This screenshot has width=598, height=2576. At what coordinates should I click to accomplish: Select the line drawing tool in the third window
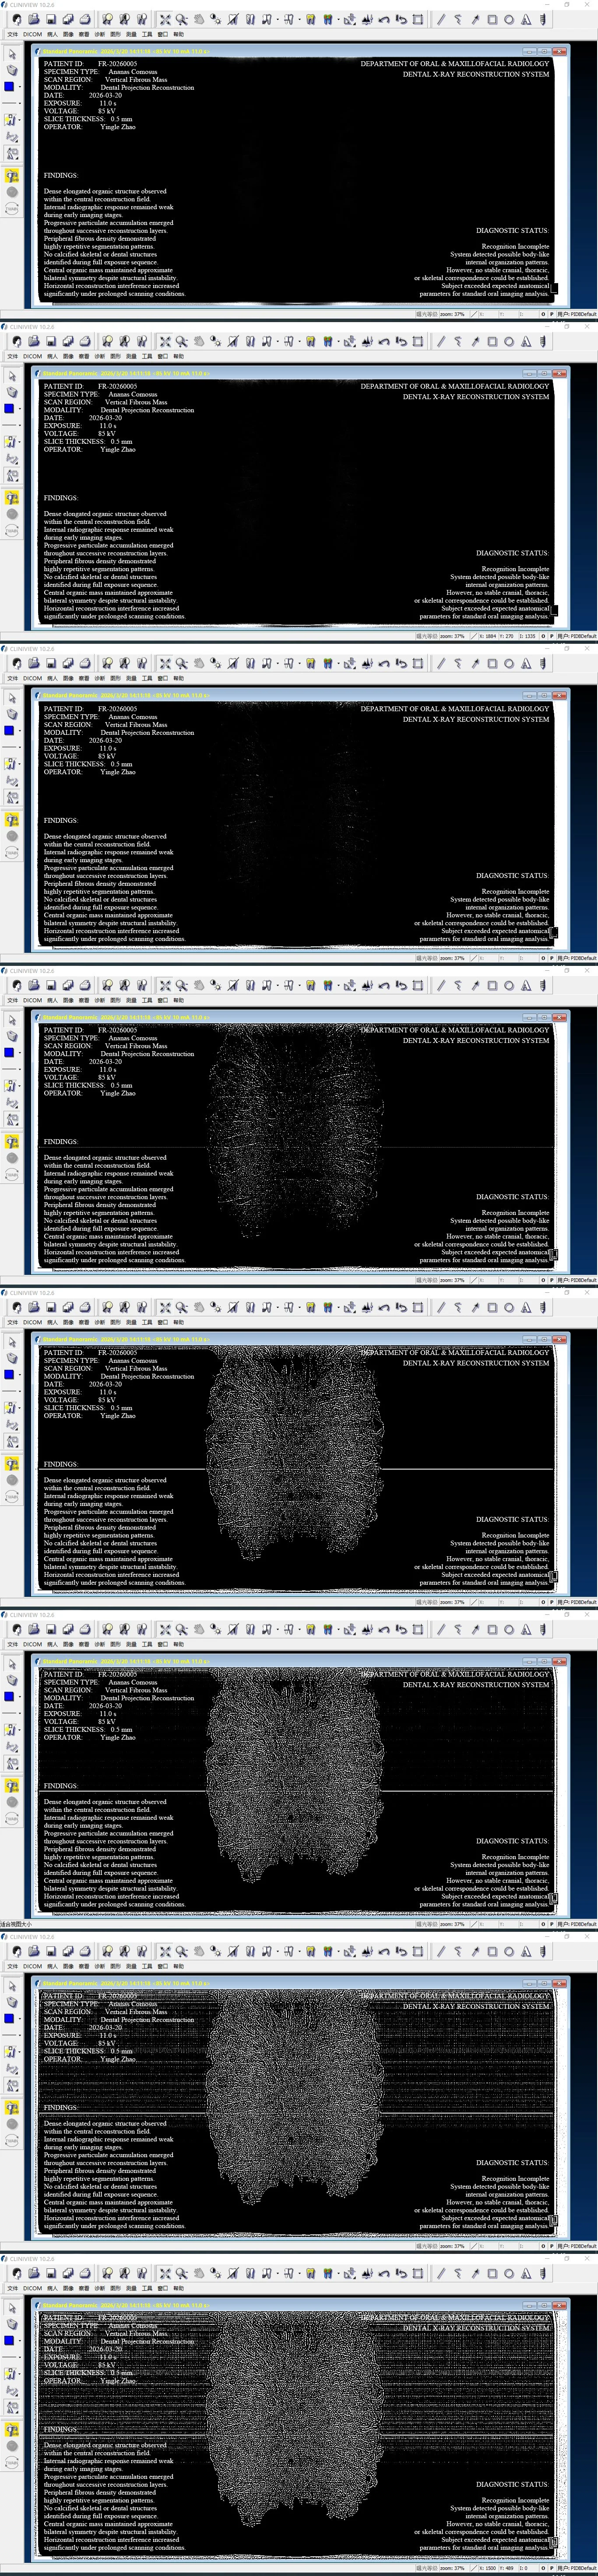tap(441, 663)
